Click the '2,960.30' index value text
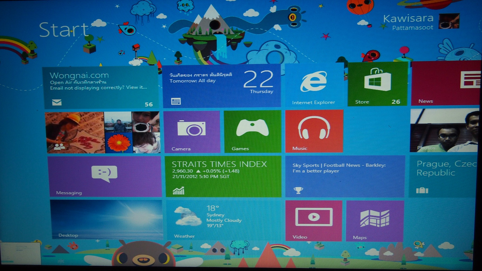The height and width of the screenshot is (271, 482). (183, 171)
